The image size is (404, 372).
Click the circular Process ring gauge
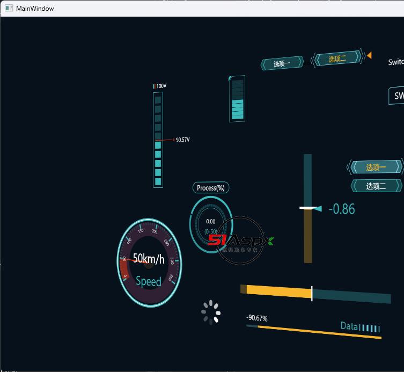tap(210, 224)
